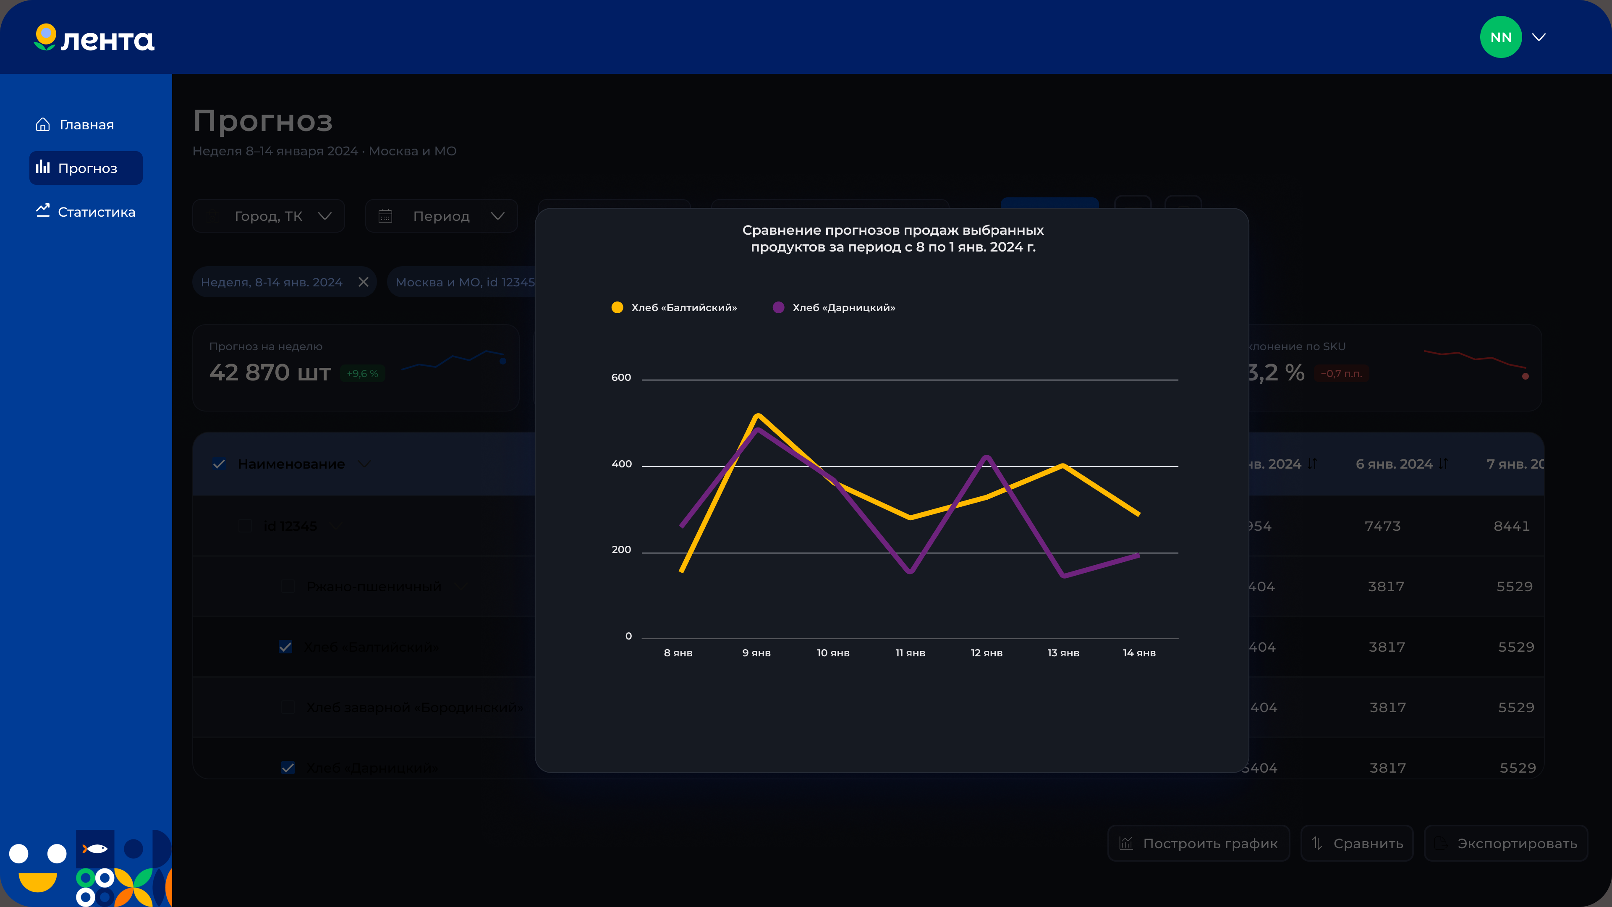Check the id 12345 row checkbox
The height and width of the screenshot is (907, 1612).
(245, 526)
